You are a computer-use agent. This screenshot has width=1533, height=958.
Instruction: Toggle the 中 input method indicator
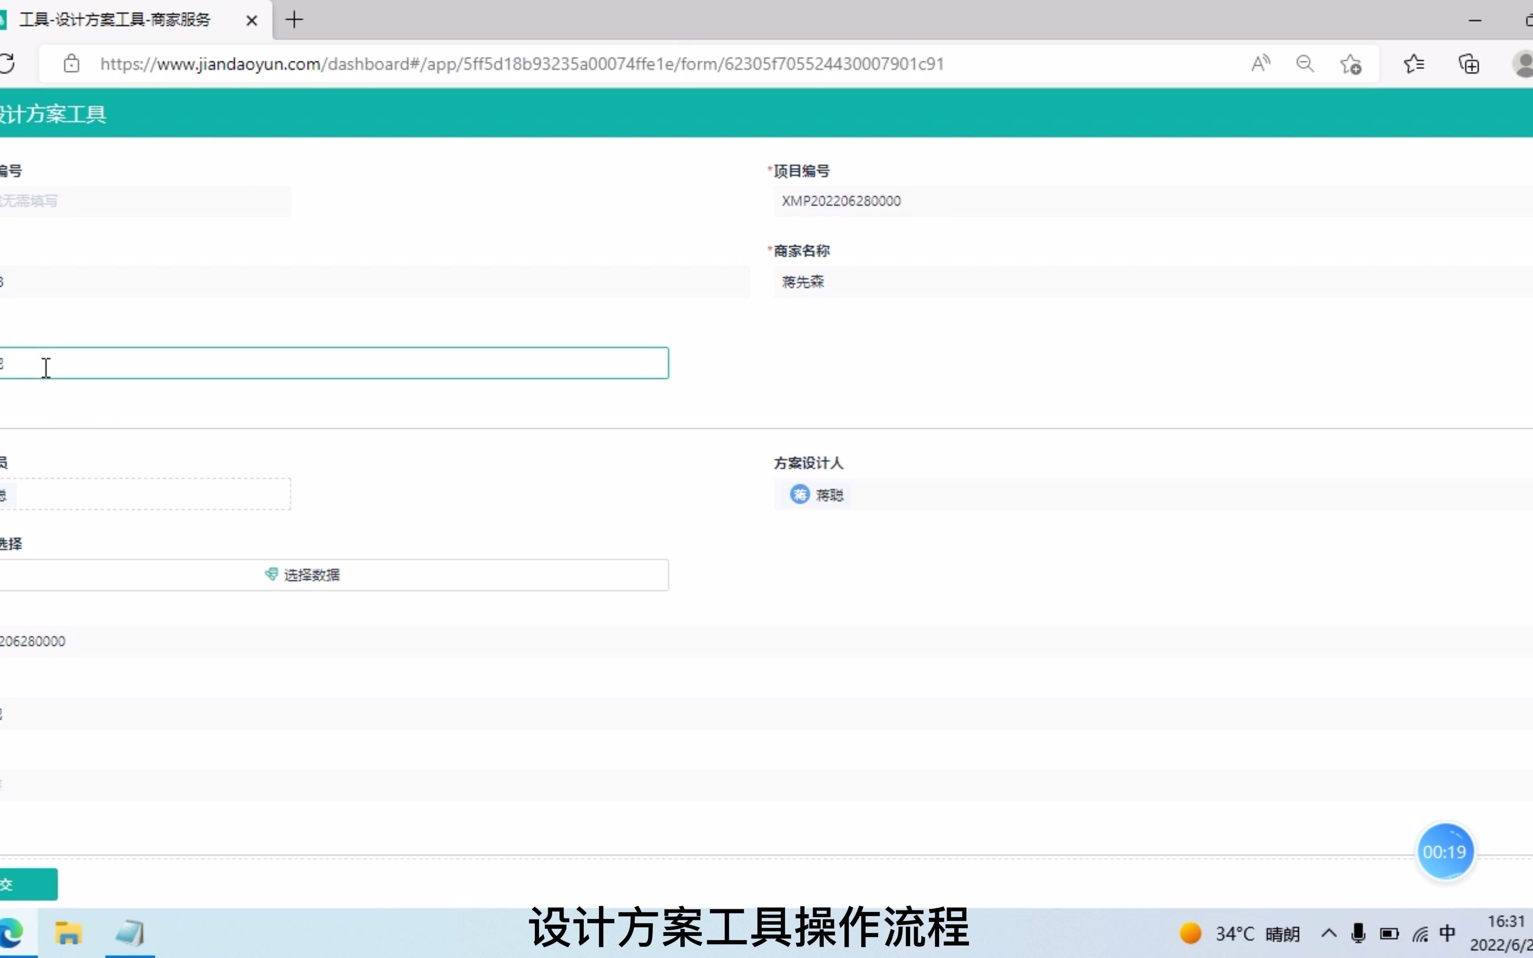coord(1447,933)
